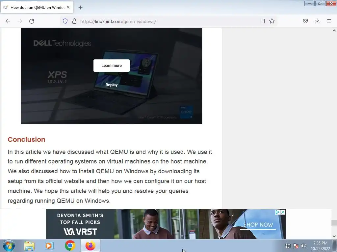This screenshot has height=252, width=337.
Task: Reload the current page
Action: click(x=32, y=21)
